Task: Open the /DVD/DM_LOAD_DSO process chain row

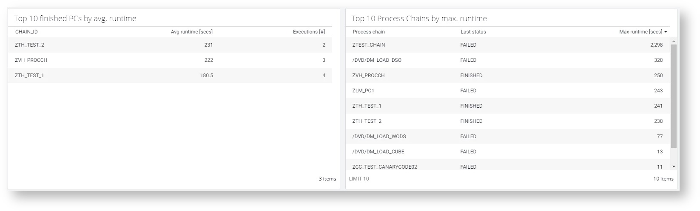Action: click(x=508, y=60)
